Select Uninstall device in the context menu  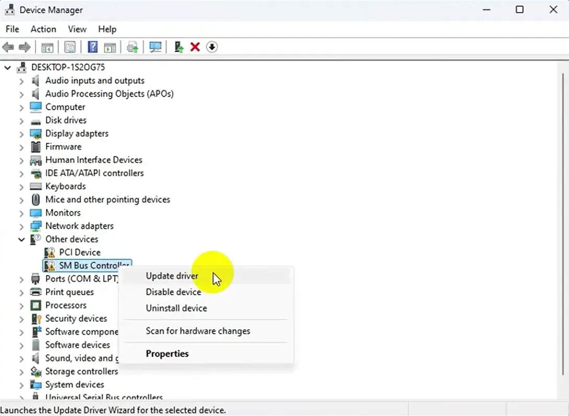point(176,308)
